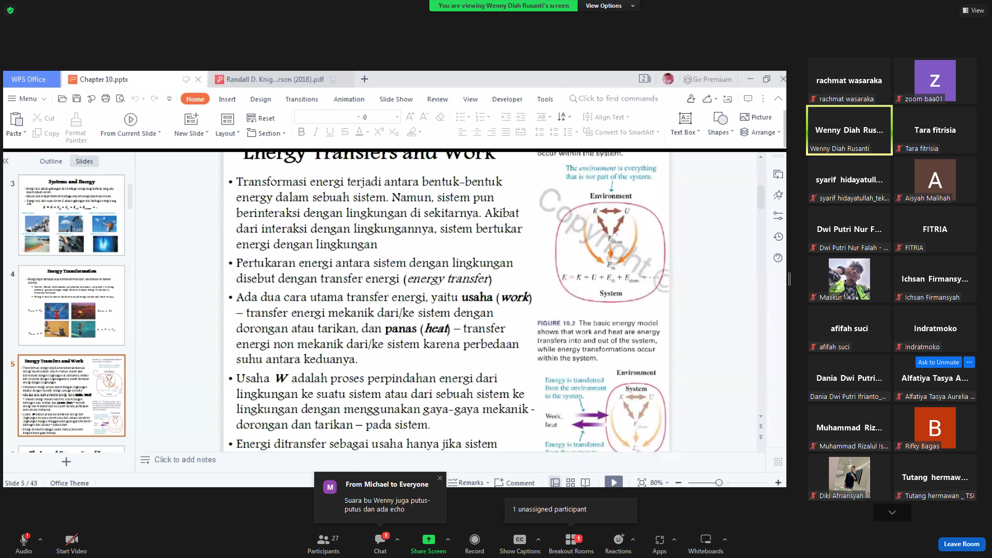Screen dimensions: 992x558
Task: Open the Slide Show ribbon tab
Action: point(396,99)
